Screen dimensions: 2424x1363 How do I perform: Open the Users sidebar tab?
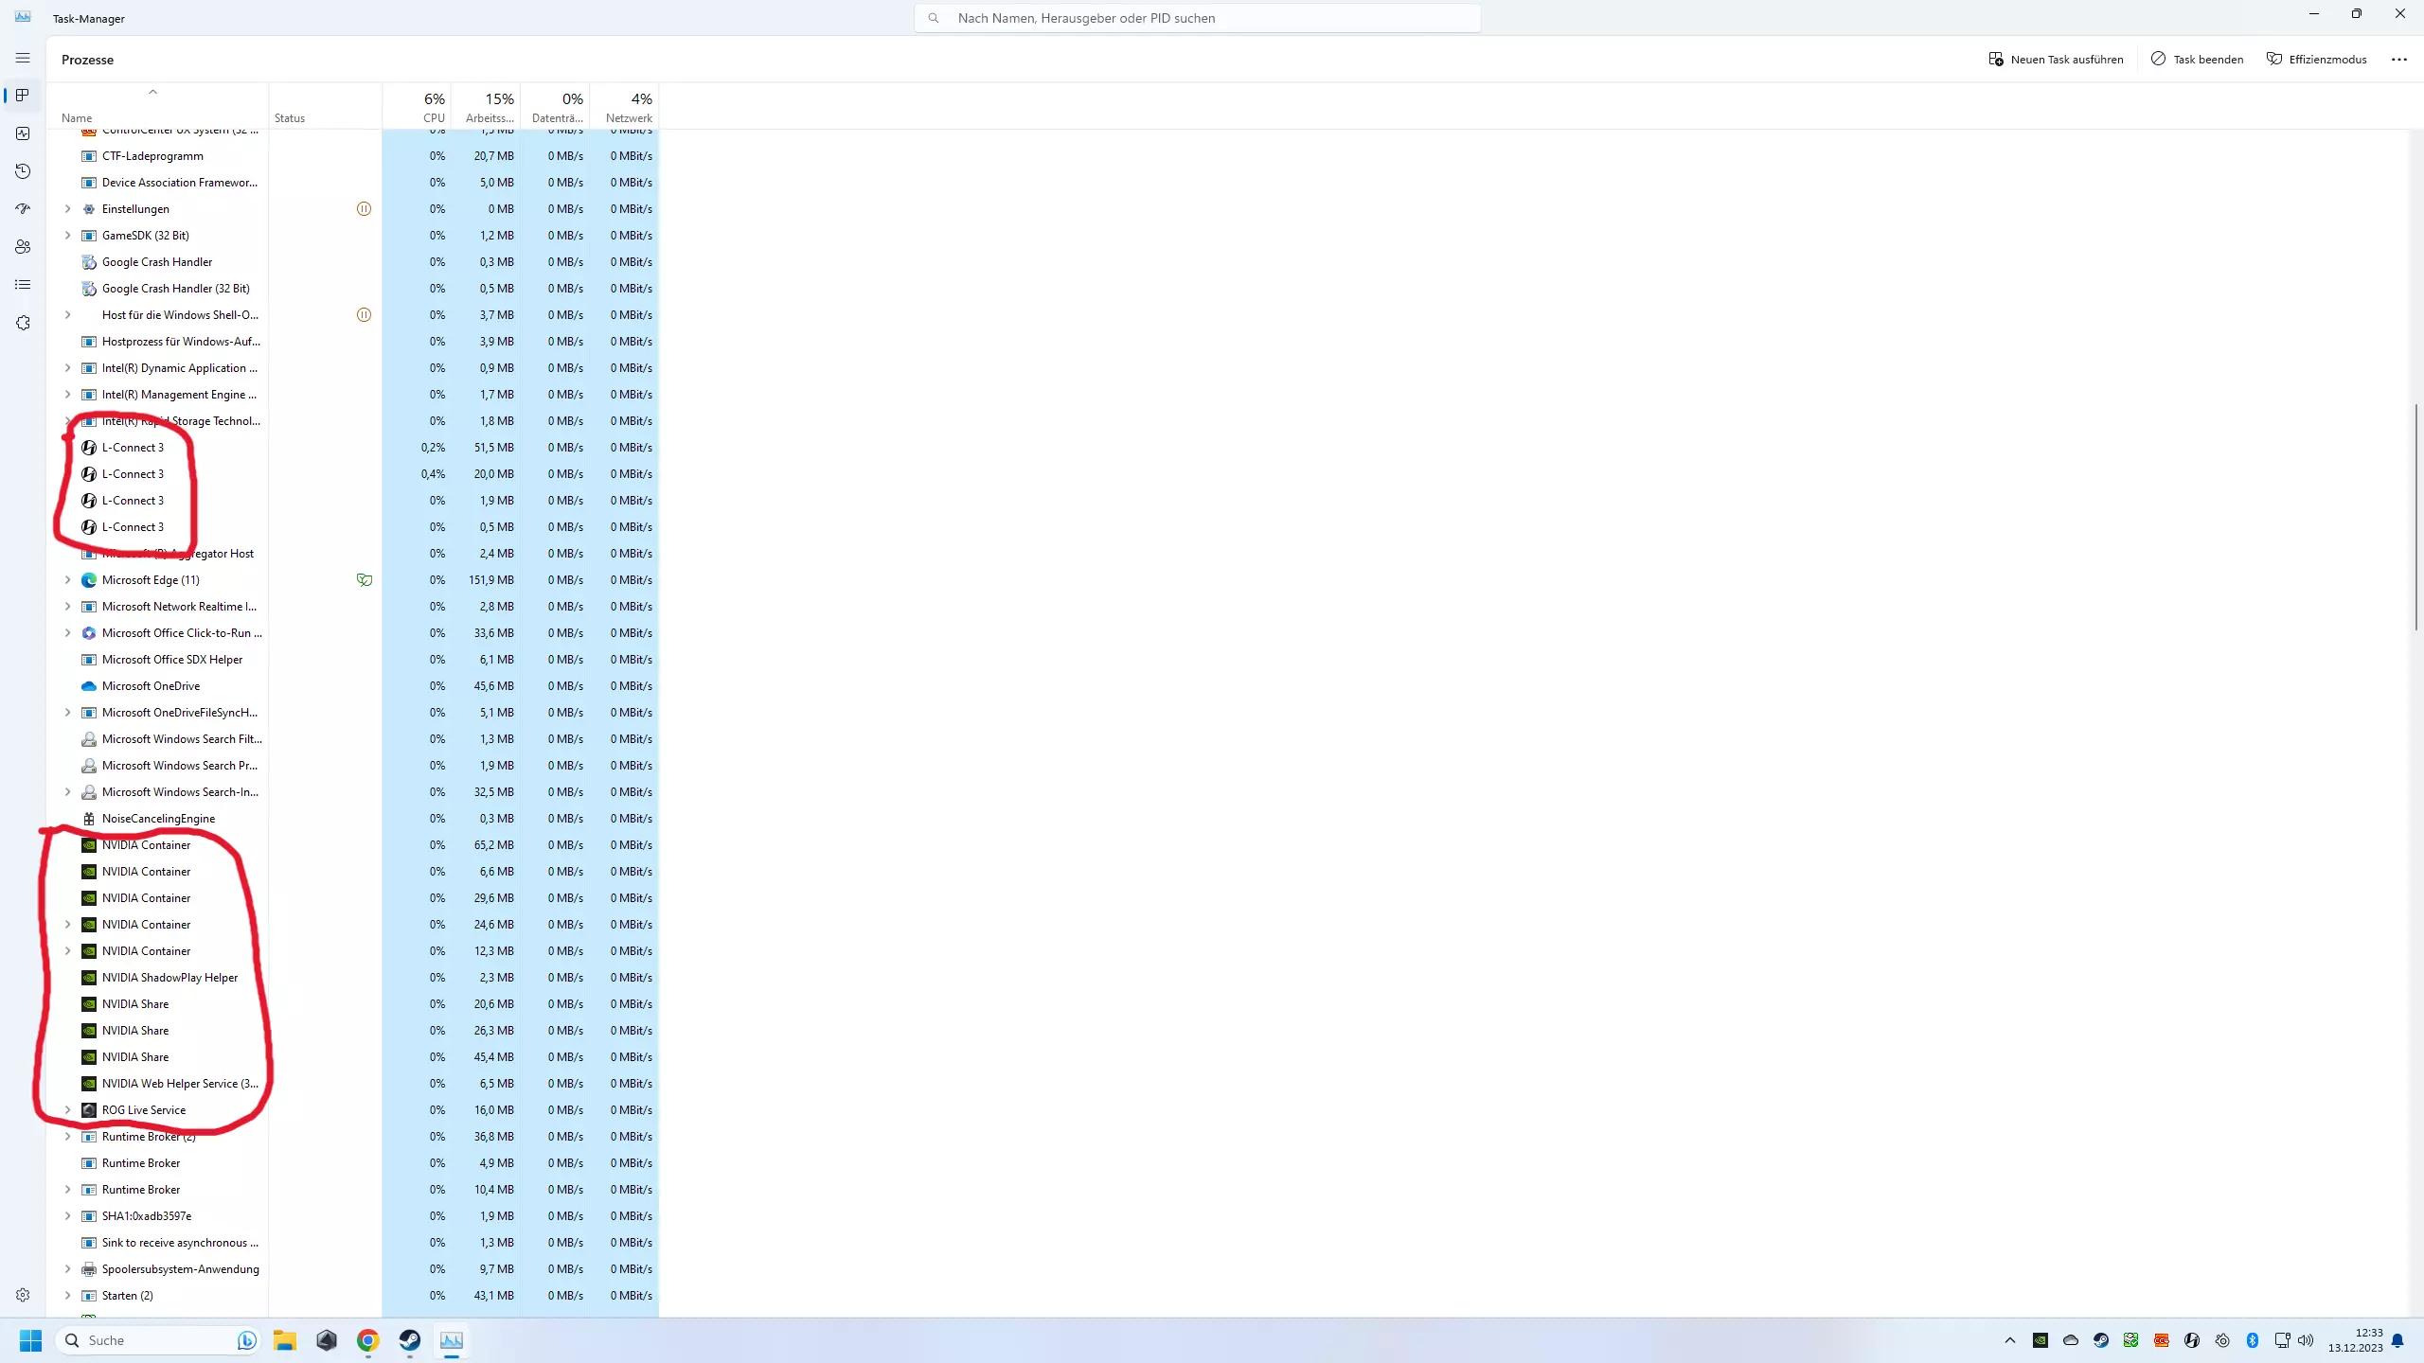pos(23,247)
